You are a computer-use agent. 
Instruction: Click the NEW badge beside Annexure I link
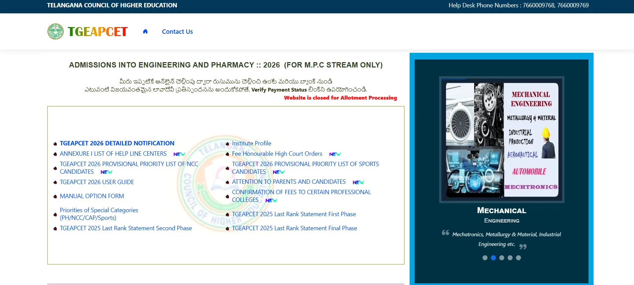click(x=179, y=154)
